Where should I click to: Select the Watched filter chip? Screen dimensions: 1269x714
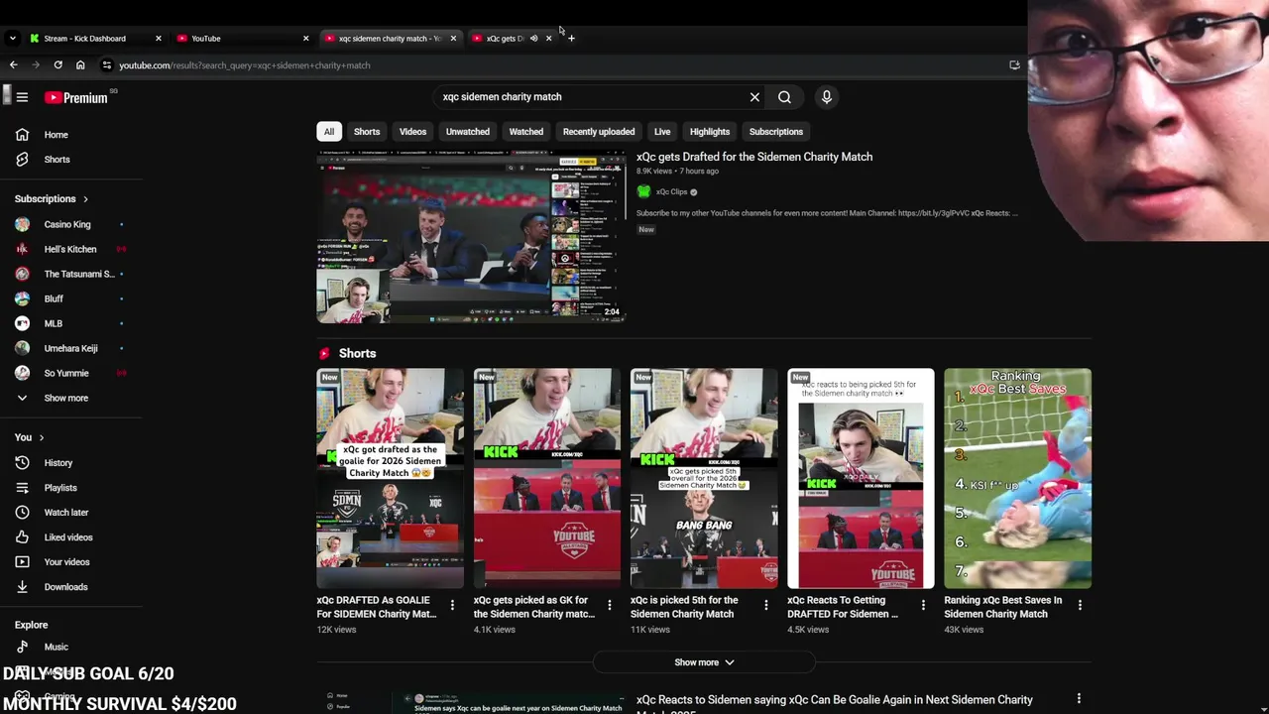pos(525,132)
